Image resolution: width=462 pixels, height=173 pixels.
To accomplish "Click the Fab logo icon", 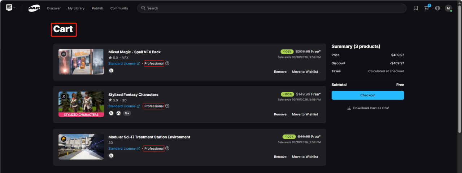I will click(x=34, y=8).
